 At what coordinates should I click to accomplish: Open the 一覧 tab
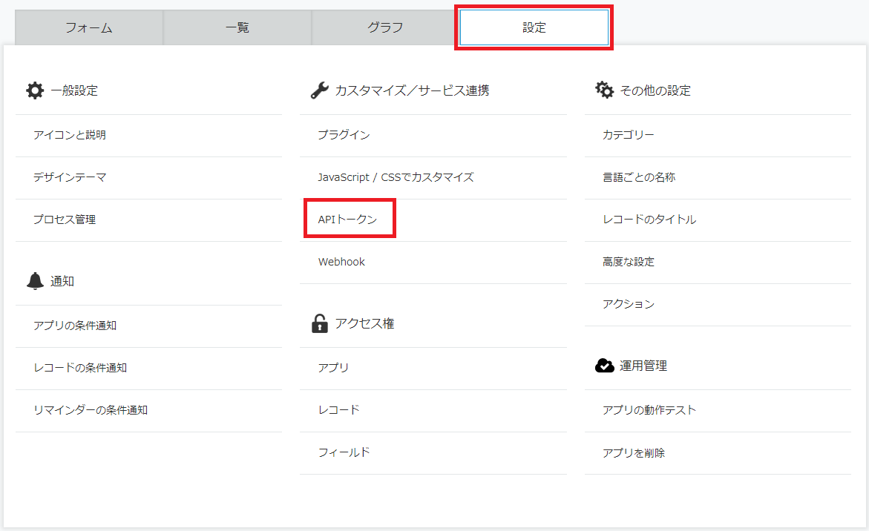[237, 28]
